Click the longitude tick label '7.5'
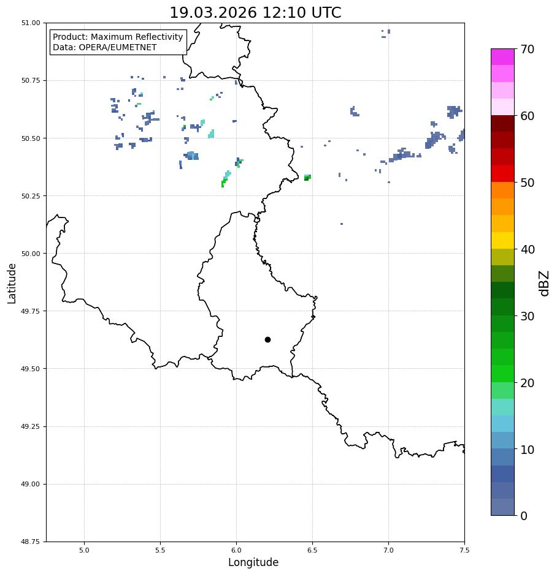 [x=464, y=550]
